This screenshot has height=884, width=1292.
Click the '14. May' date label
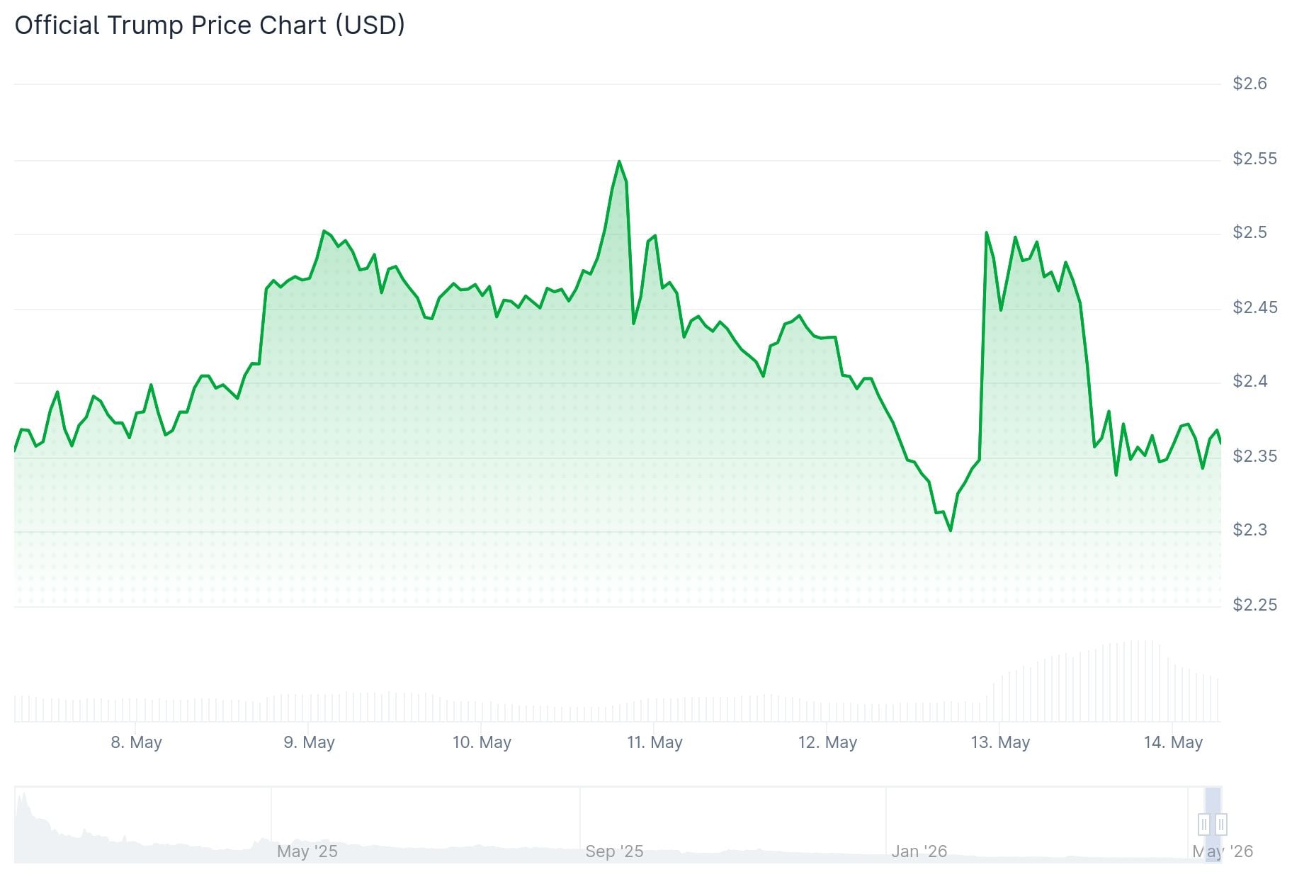[x=1173, y=742]
